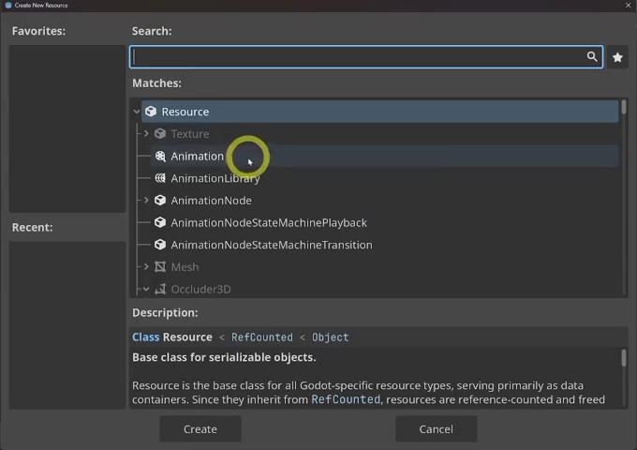Open RefCounted link in description text
The image size is (637, 450).
[346, 399]
